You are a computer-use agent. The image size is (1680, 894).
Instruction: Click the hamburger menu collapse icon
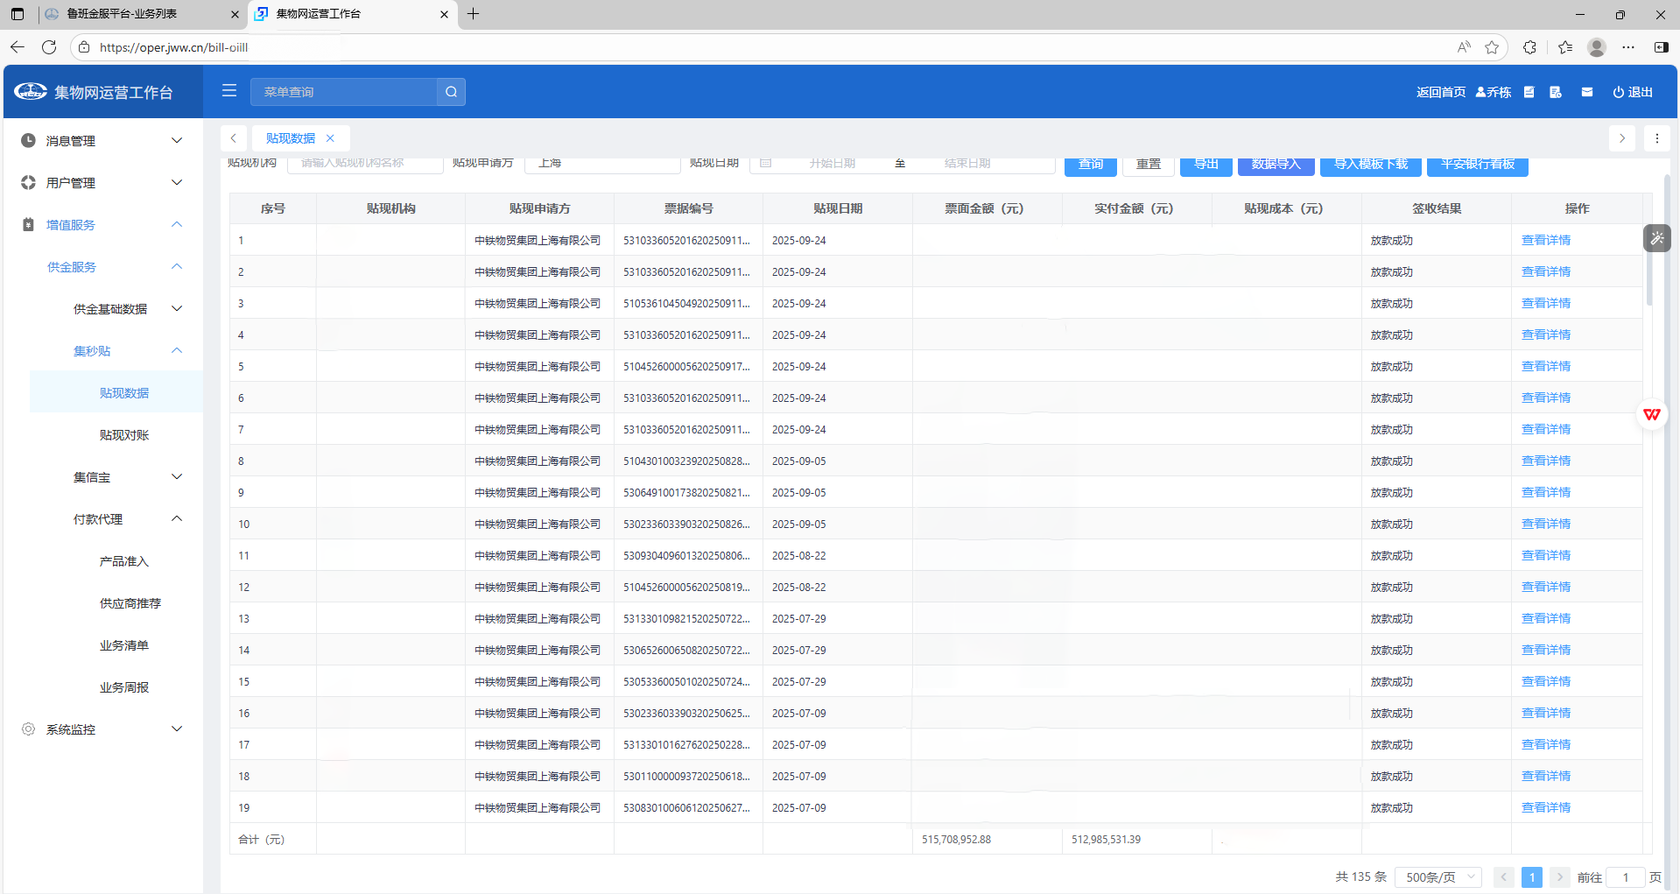229,91
